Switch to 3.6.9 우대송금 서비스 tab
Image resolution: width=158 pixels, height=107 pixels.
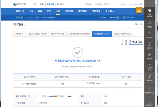click(37, 34)
